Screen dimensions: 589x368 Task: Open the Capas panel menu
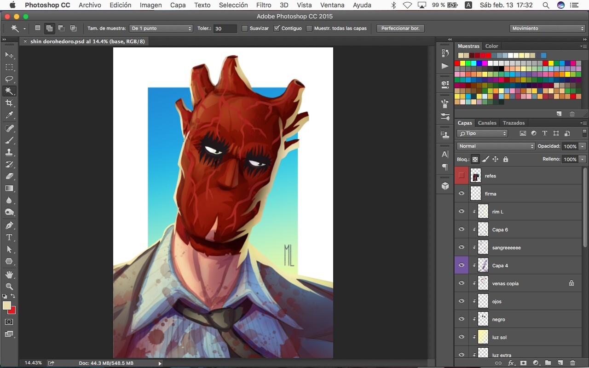click(583, 123)
